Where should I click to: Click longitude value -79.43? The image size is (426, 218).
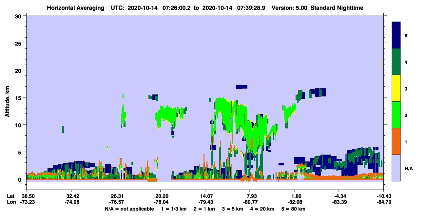[x=205, y=202]
